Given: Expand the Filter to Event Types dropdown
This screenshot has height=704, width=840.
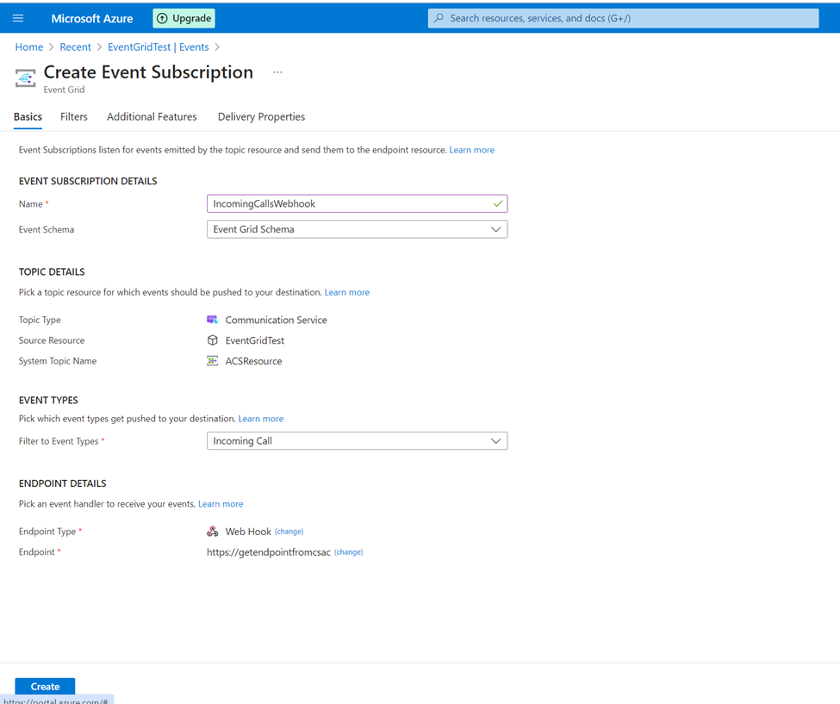Looking at the screenshot, I should (x=496, y=440).
